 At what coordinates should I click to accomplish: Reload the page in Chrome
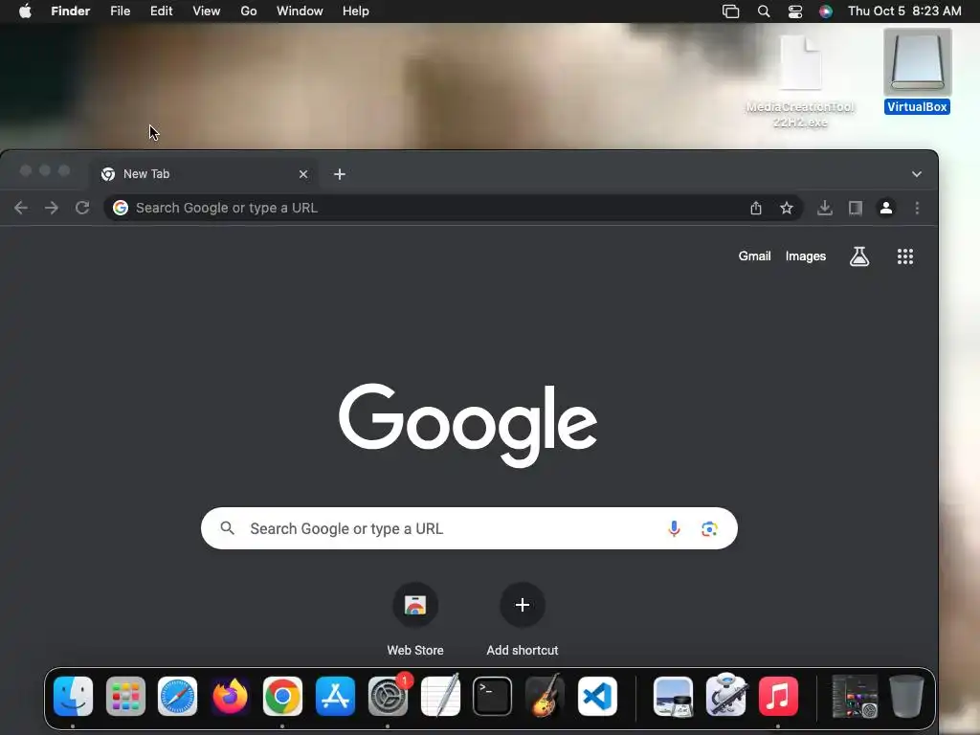pyautogui.click(x=82, y=208)
